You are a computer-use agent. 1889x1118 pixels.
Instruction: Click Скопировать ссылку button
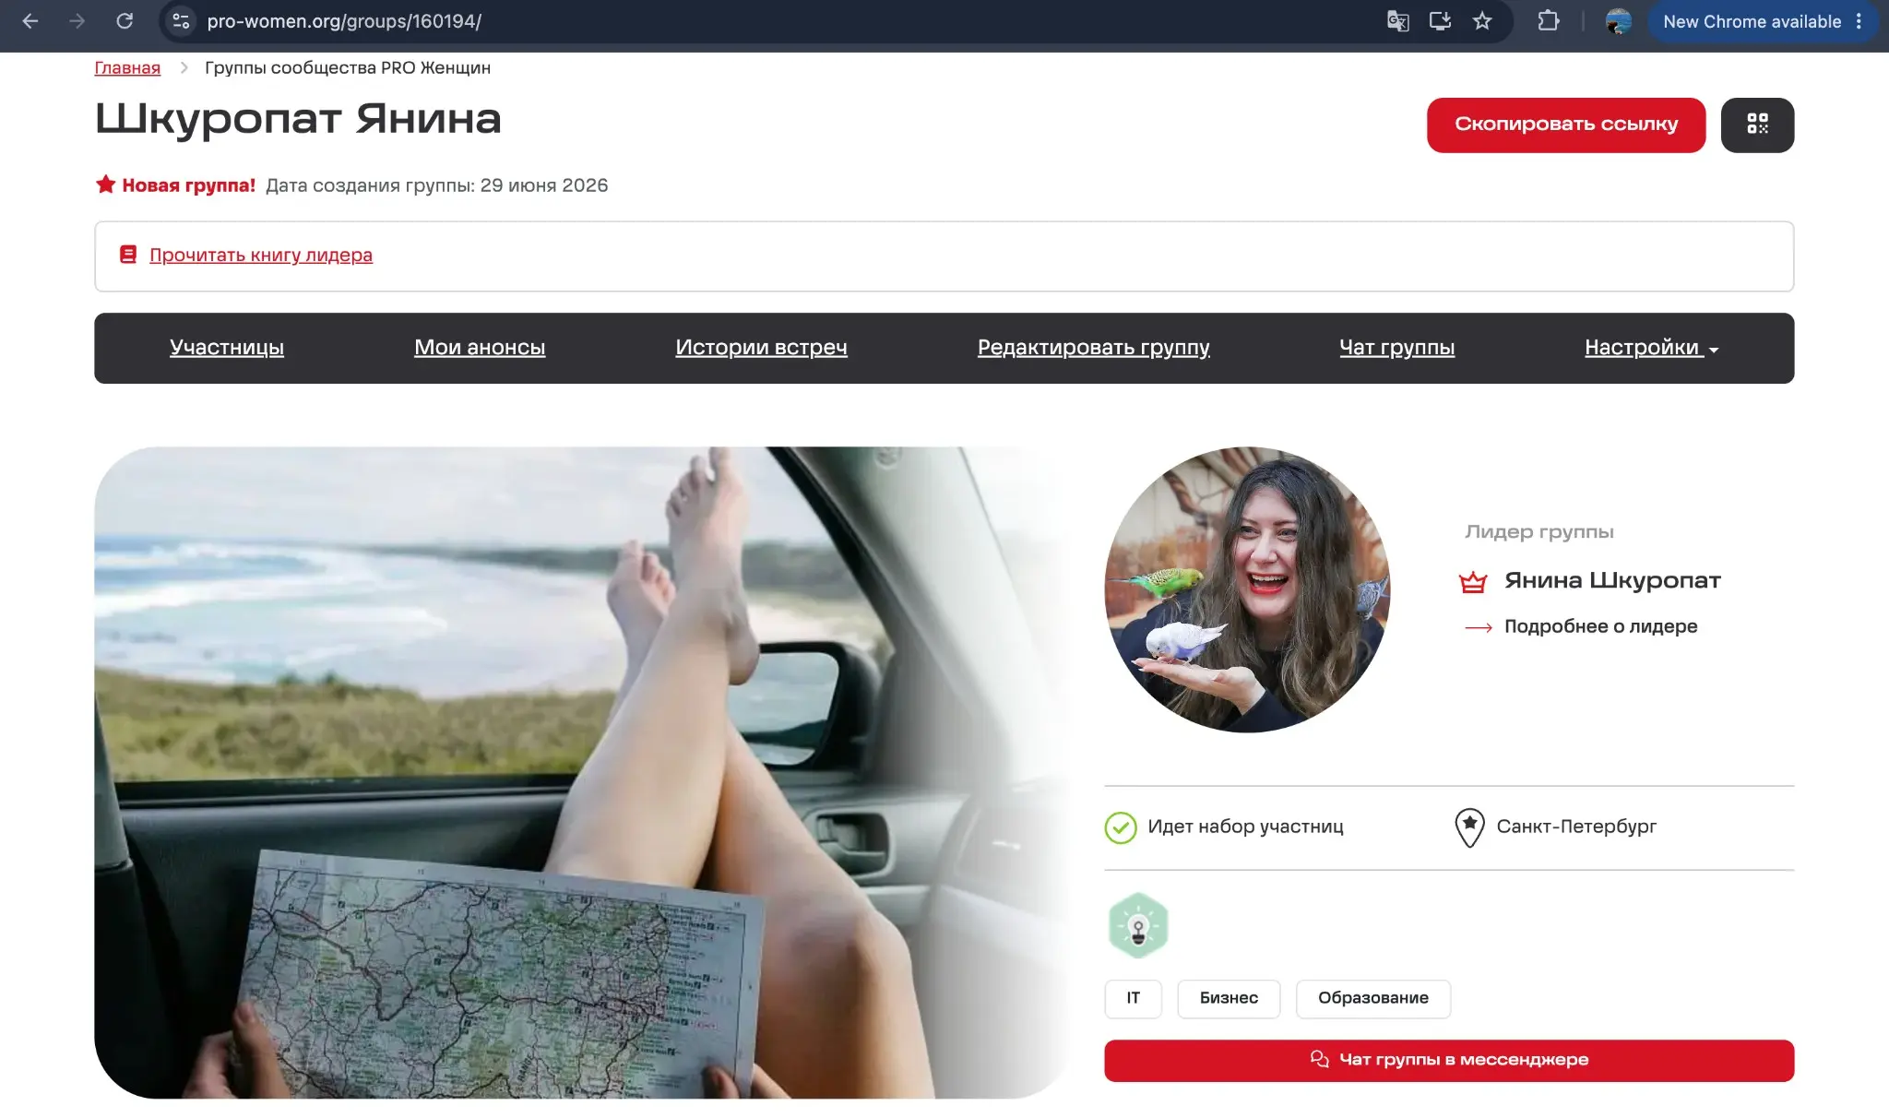point(1566,125)
